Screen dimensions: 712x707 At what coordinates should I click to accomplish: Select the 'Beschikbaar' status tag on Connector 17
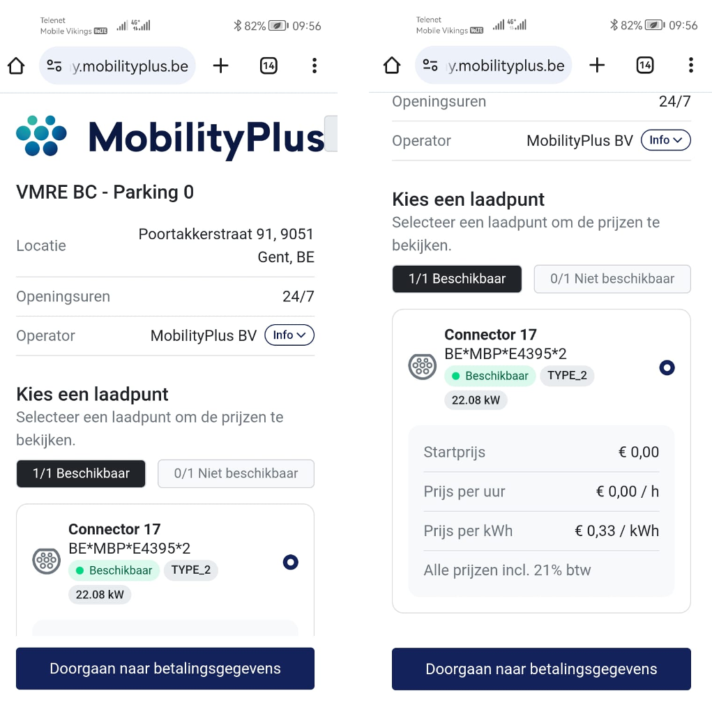pyautogui.click(x=114, y=570)
